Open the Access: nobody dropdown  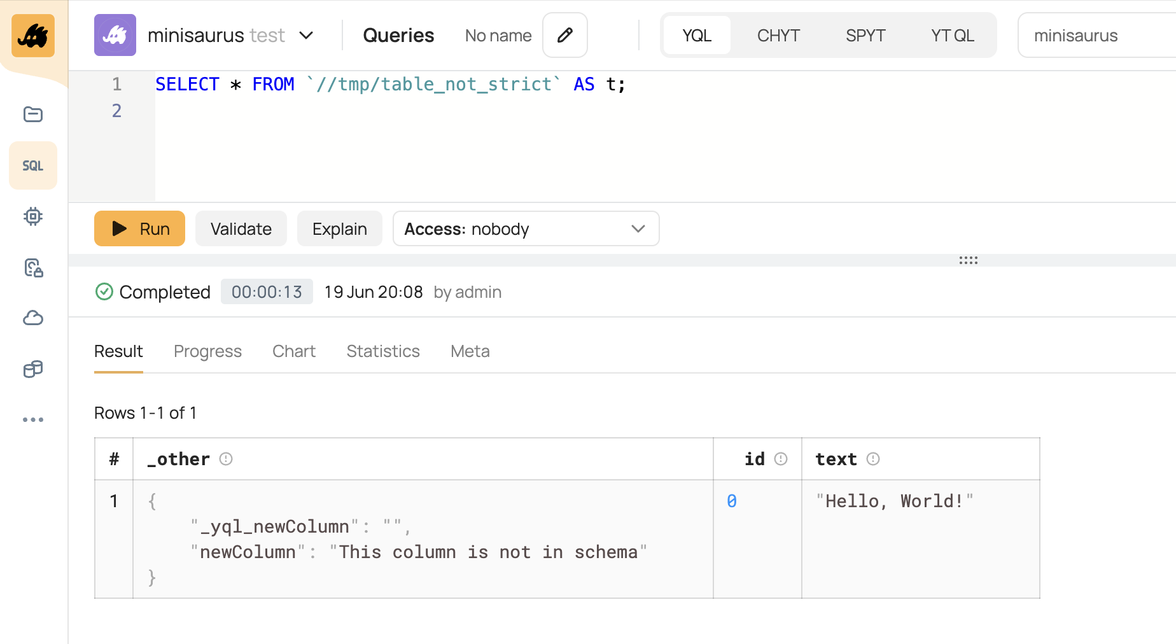pyautogui.click(x=526, y=228)
